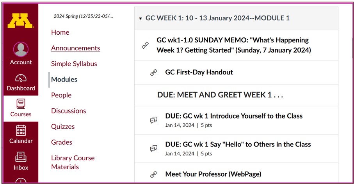Collapse the GC WEEK 1 module arrow
The image size is (354, 184).
[x=141, y=18]
